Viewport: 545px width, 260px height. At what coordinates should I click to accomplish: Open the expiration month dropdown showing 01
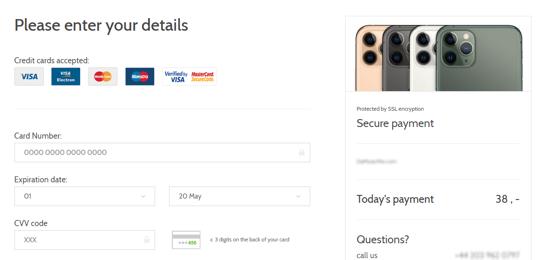84,196
